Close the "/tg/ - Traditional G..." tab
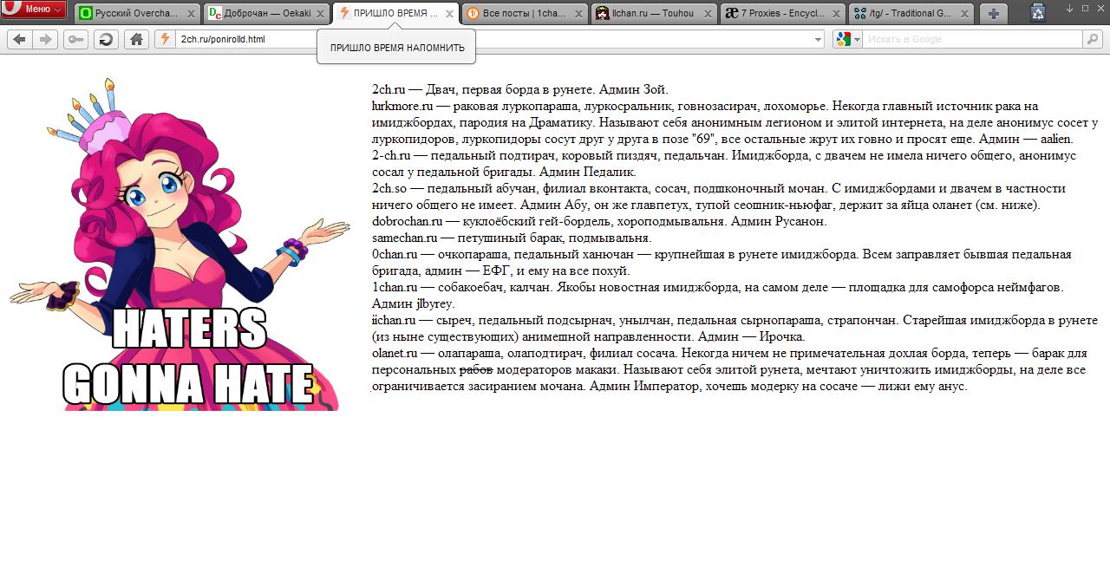 (965, 13)
